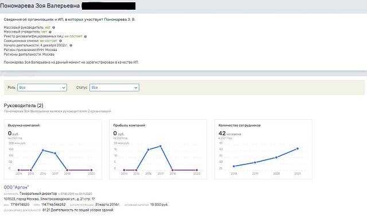Image resolution: width=367 pixels, height=216 pixels.
Task: Click the Роль dropdown arrow chevron
Action: pyautogui.click(x=64, y=88)
